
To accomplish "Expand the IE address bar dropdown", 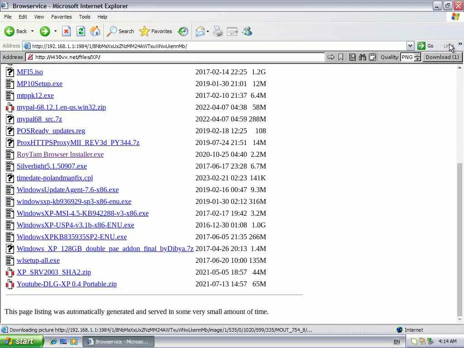I will 410,46.
